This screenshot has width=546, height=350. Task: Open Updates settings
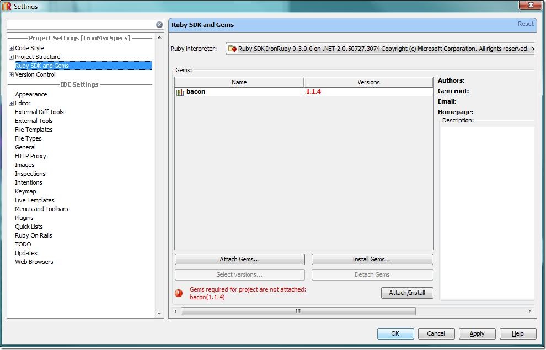pyautogui.click(x=26, y=254)
